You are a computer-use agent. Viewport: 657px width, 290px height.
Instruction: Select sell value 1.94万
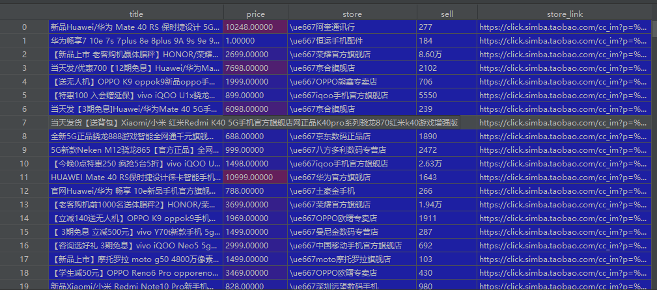(447, 205)
